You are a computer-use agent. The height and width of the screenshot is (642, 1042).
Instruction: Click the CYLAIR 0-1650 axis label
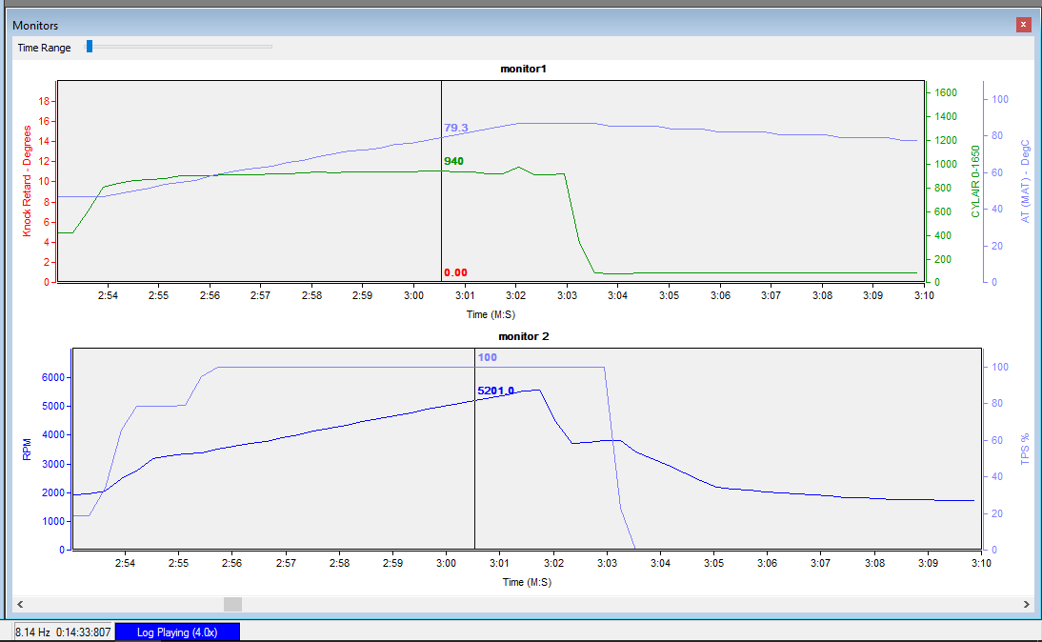[975, 181]
